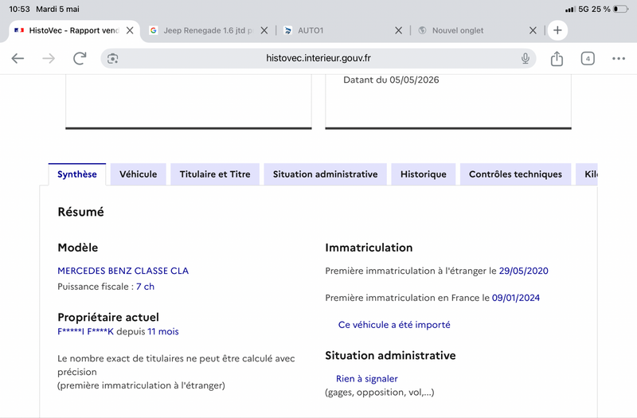Click the 11 mois ownership duration

[x=163, y=331]
